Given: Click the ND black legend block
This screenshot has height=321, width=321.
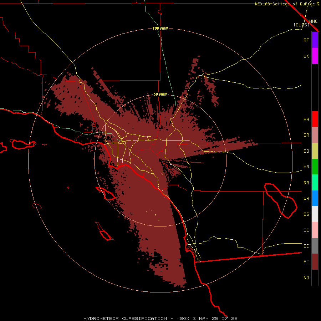Looking at the screenshot, I should [x=315, y=277].
